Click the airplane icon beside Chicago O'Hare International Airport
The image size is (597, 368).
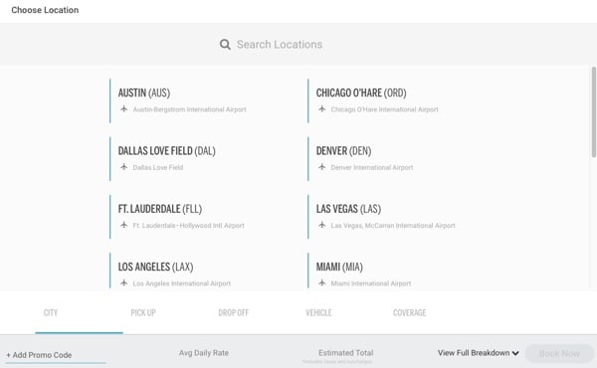(x=322, y=108)
